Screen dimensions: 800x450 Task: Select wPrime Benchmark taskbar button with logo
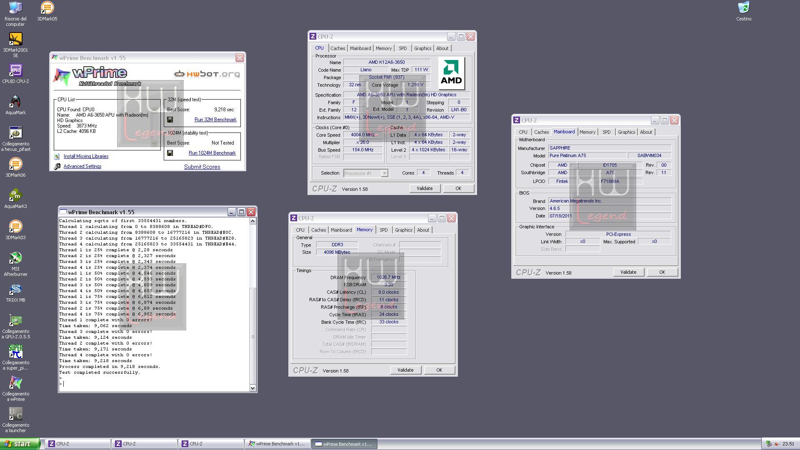(x=277, y=444)
